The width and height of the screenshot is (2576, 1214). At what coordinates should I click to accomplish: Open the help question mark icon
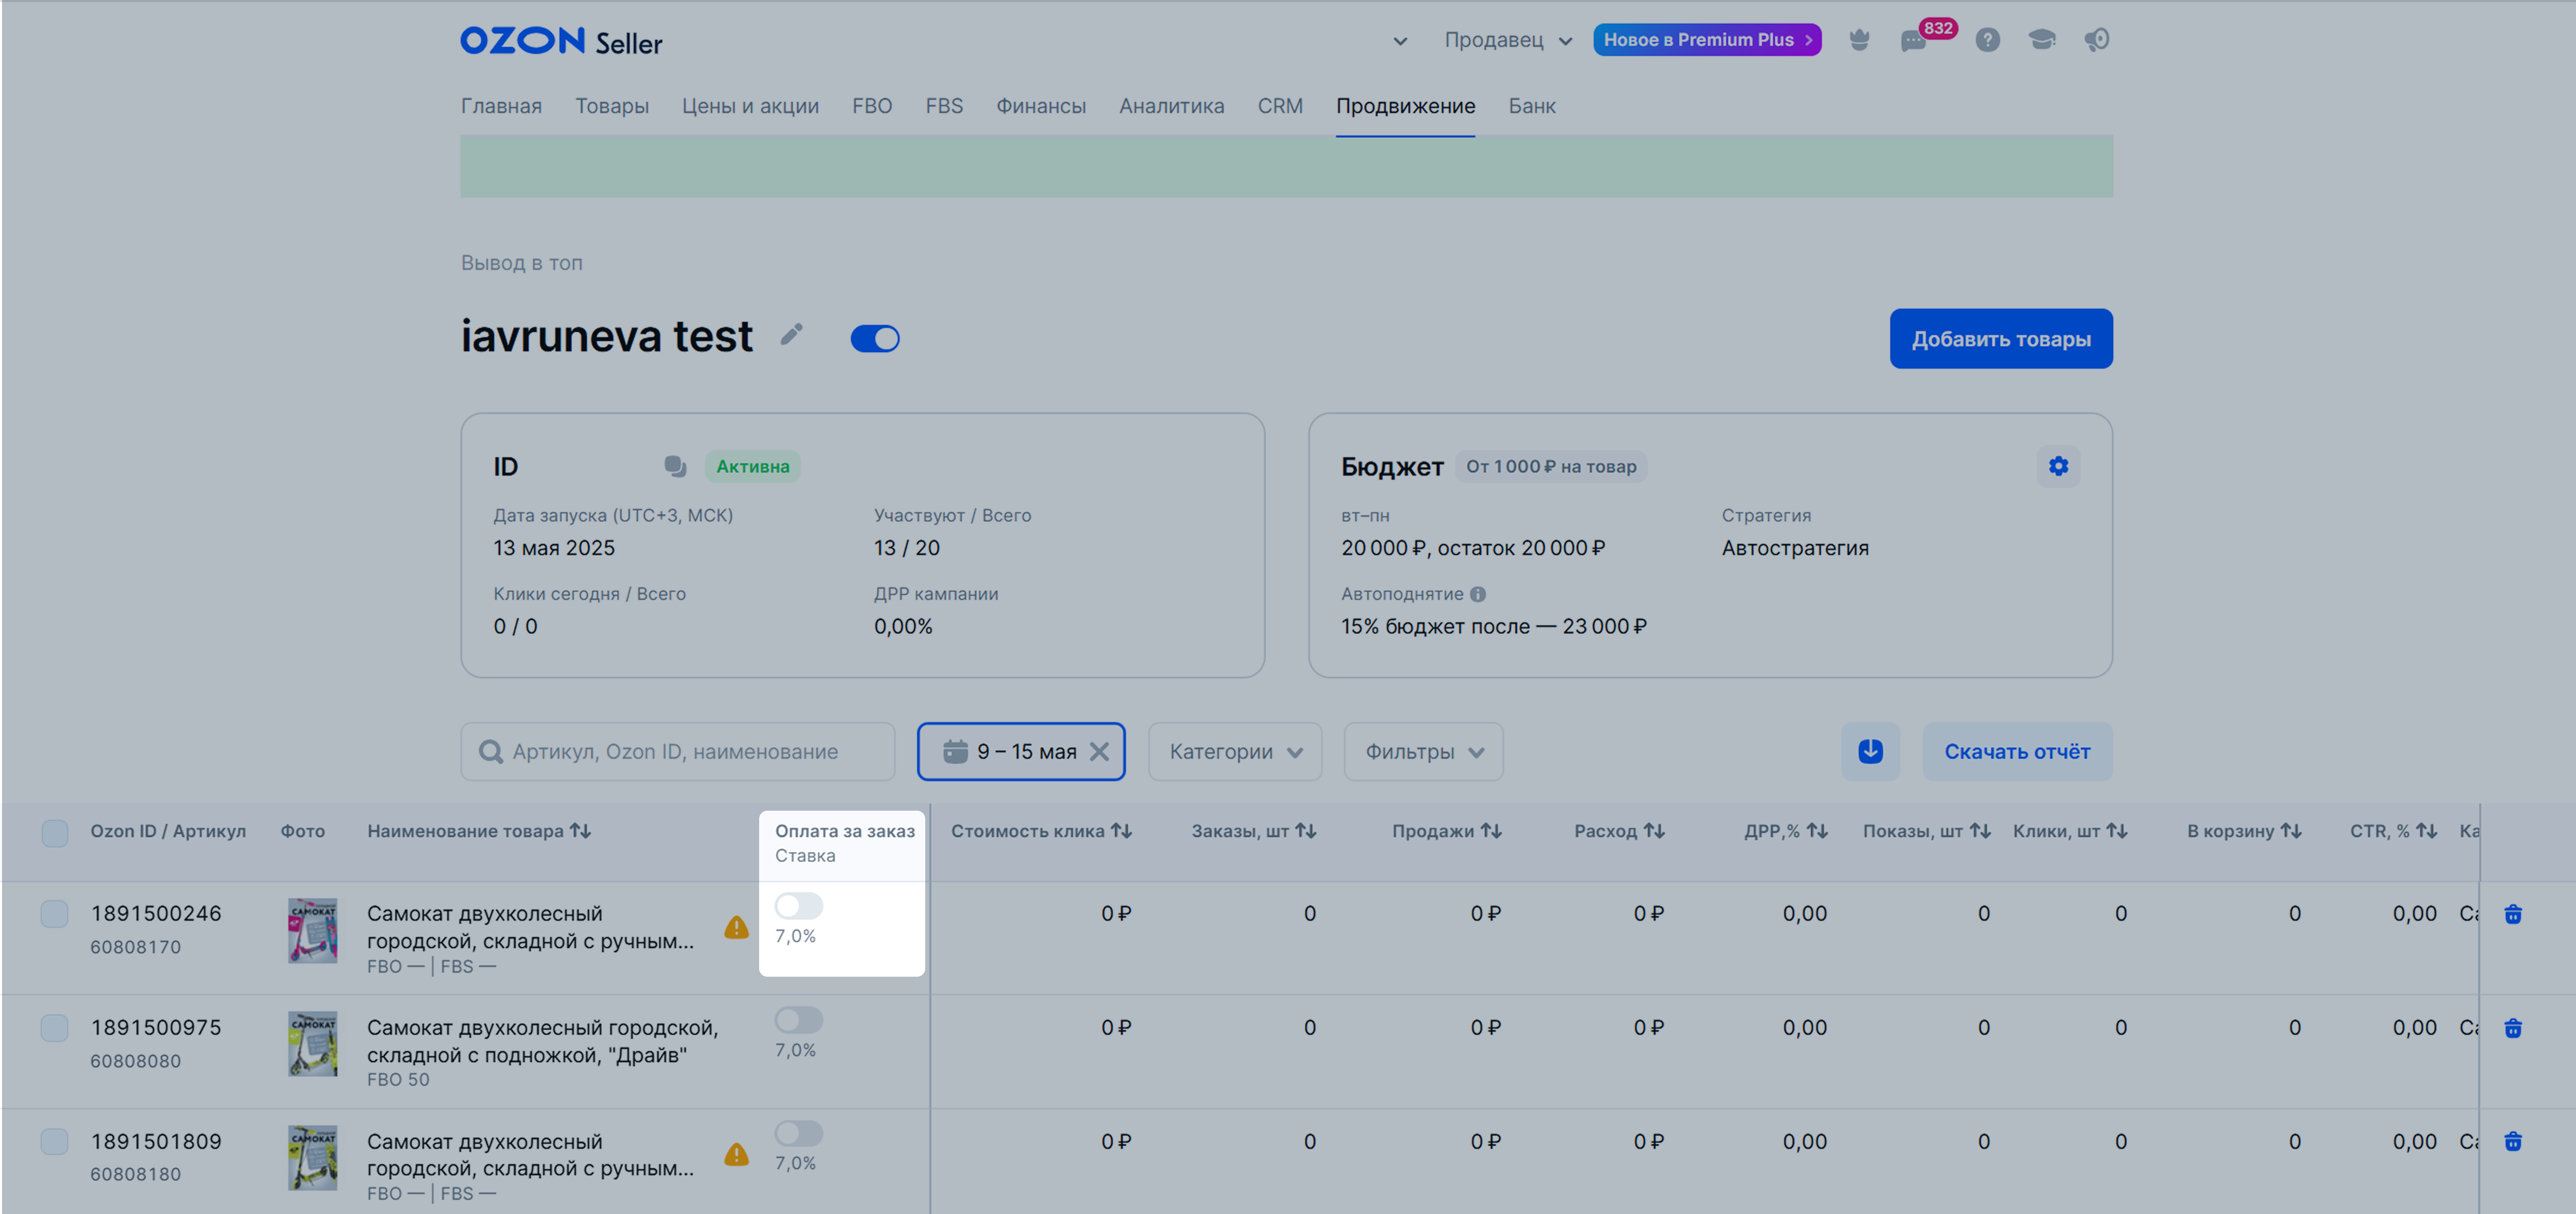[x=1987, y=40]
